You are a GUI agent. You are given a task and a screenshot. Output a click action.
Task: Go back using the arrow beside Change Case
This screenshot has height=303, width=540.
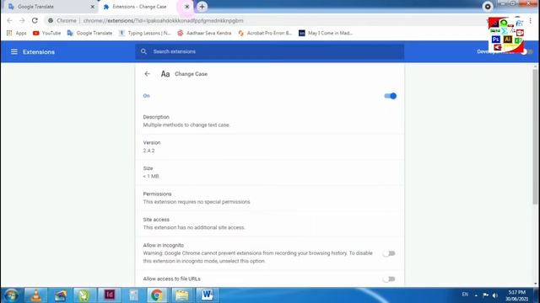[148, 74]
